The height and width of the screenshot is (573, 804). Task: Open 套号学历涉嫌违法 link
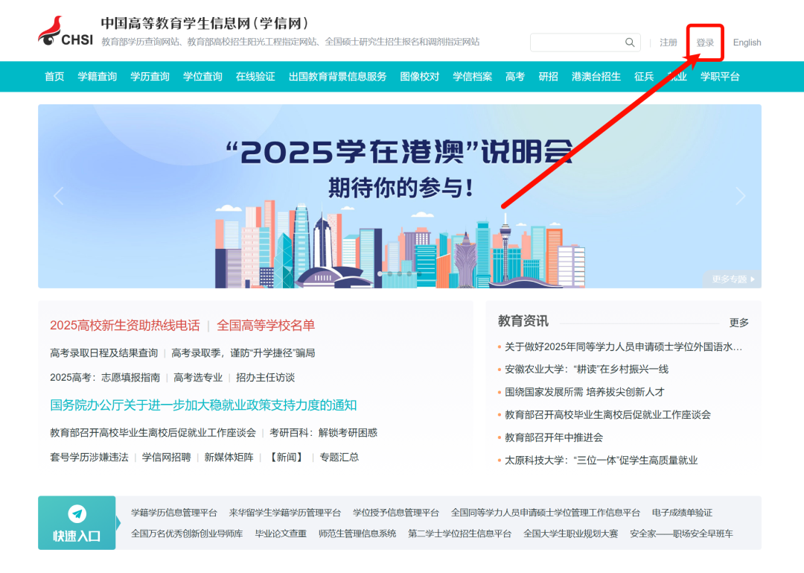pyautogui.click(x=89, y=458)
